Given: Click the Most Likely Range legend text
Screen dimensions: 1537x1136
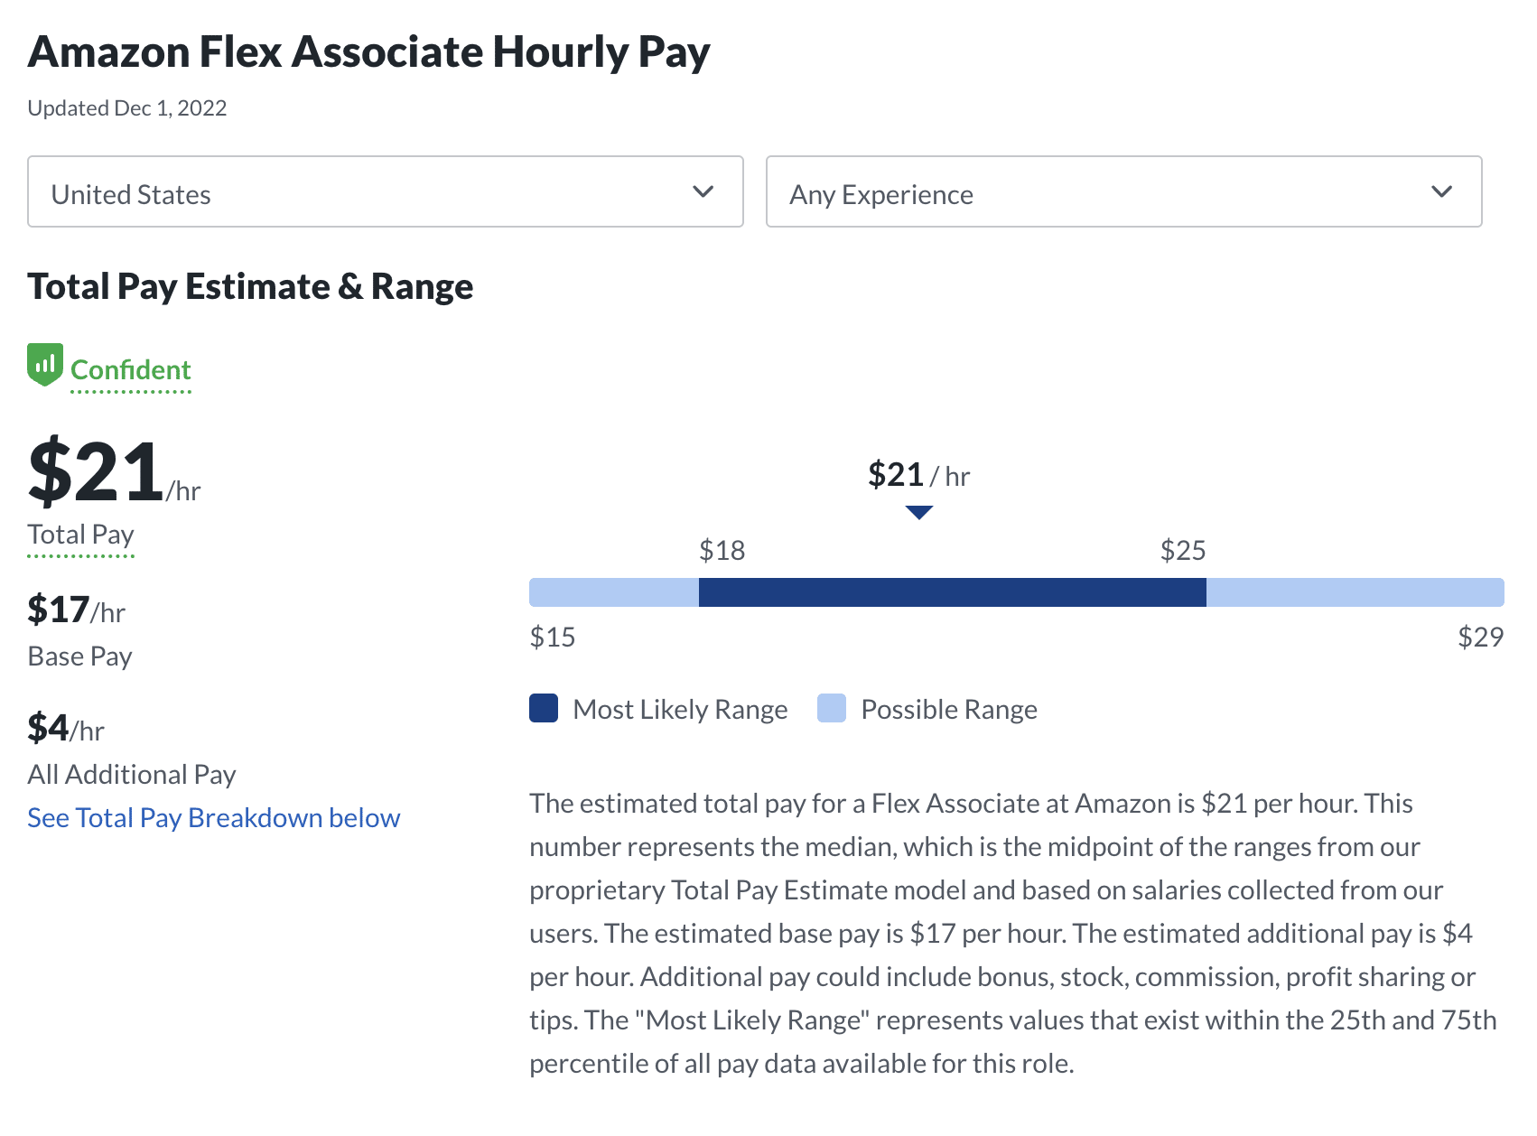Looking at the screenshot, I should pyautogui.click(x=680, y=710).
